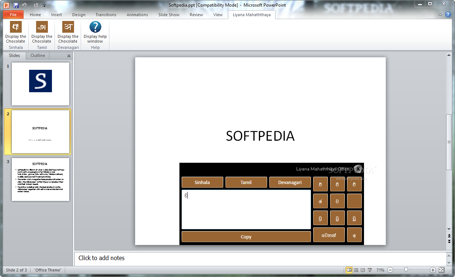Screen dimensions: 455x277
Task: Close the Slides/Outline pane
Action: 69,56
